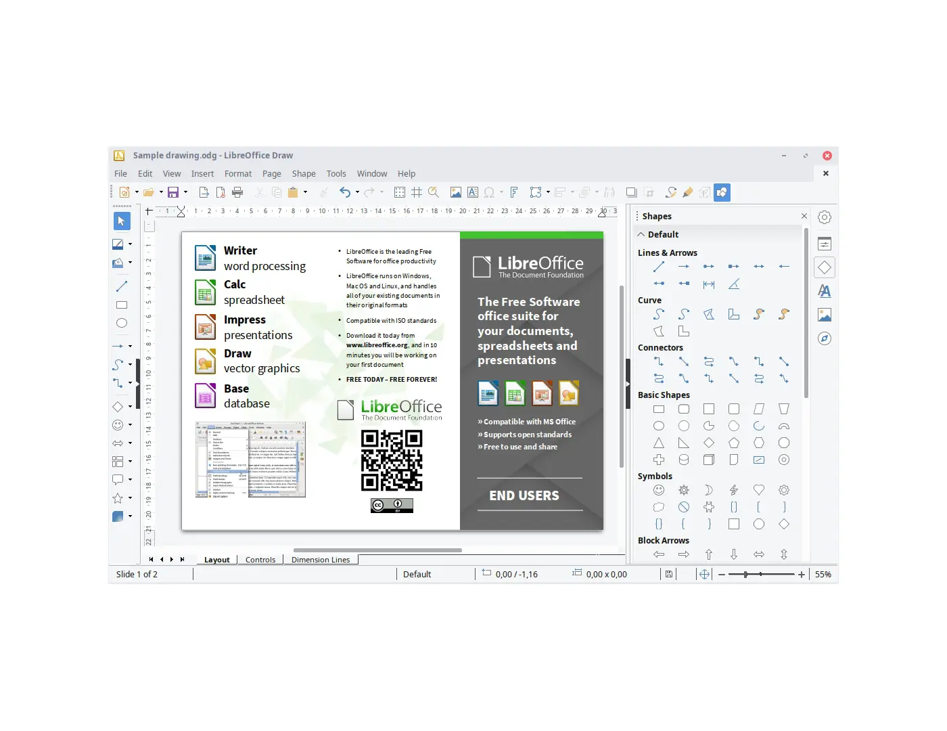Select the arrow Select tool in left toolbar
The width and height of the screenshot is (947, 731).
[122, 221]
